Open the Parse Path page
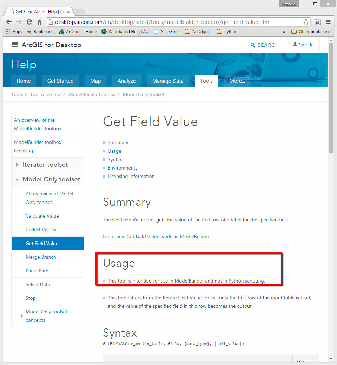Image resolution: width=337 pixels, height=365 pixels. pos(37,271)
